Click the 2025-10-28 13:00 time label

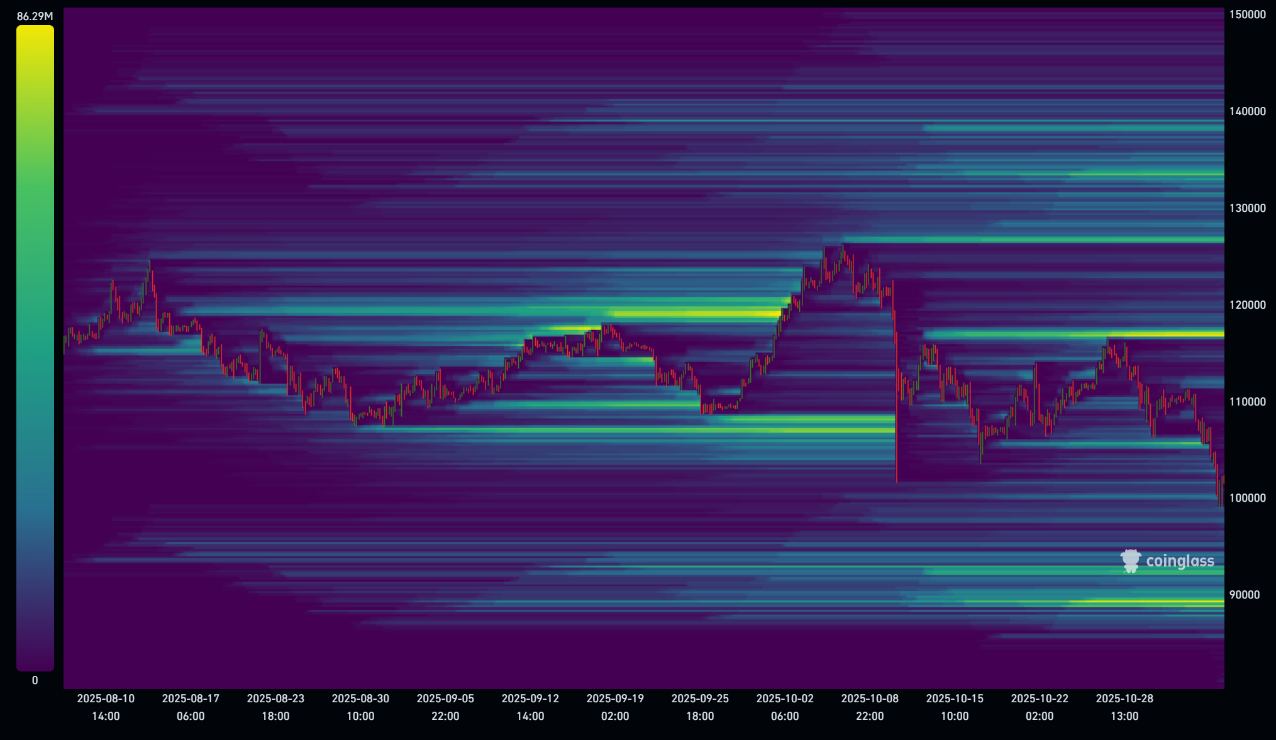coord(1124,707)
